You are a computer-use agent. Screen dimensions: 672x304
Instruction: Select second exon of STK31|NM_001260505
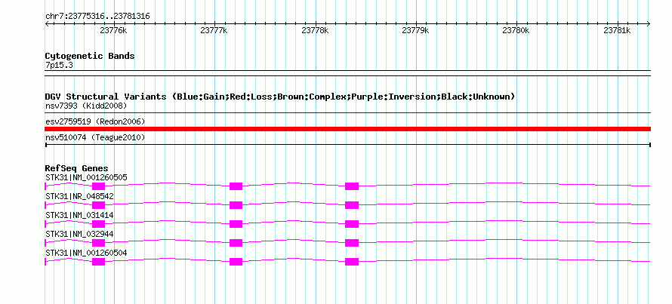coord(236,186)
